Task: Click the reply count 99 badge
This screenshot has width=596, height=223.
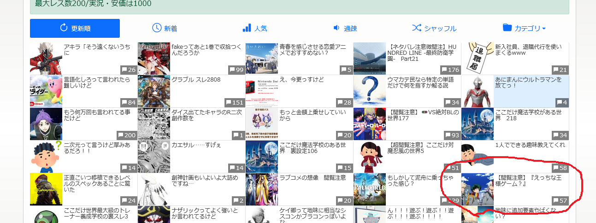Action: pos(236,70)
